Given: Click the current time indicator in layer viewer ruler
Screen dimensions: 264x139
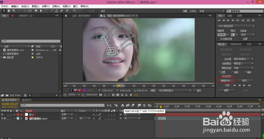Looking at the screenshot, I should 119,86.
